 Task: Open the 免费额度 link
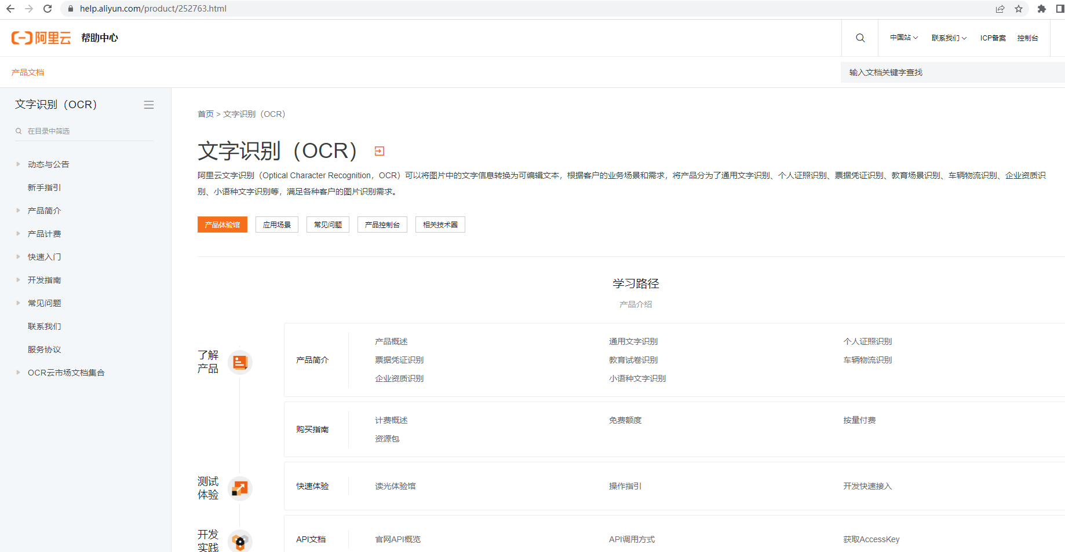[x=625, y=420]
